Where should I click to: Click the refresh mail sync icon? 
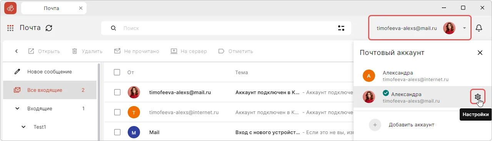tap(49, 28)
